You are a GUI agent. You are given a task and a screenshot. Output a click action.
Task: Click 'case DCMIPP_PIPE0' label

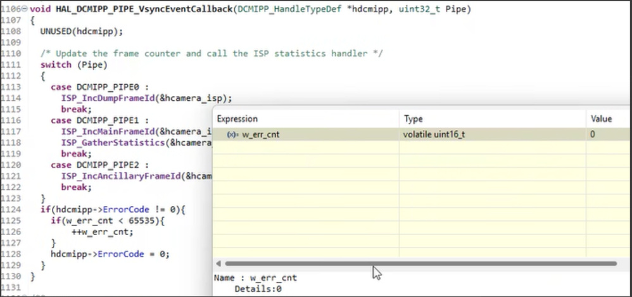(100, 87)
